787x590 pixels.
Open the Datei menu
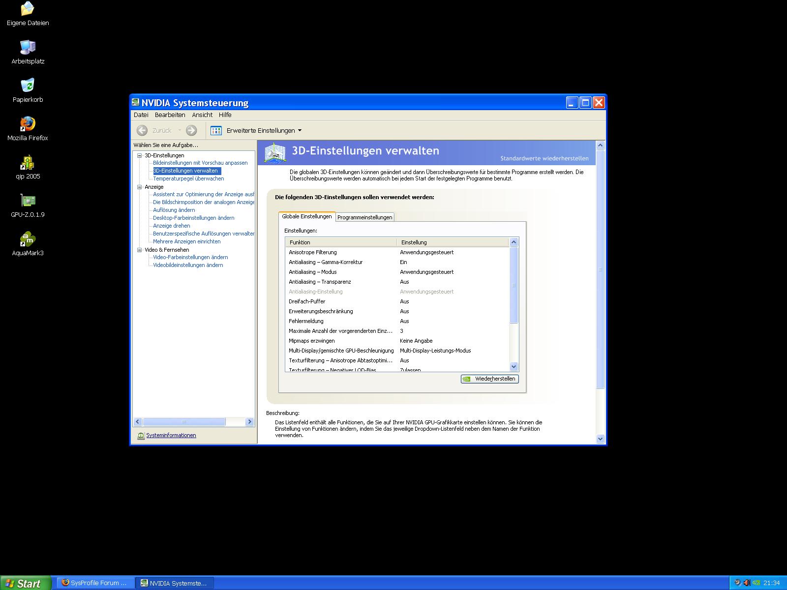coord(141,115)
